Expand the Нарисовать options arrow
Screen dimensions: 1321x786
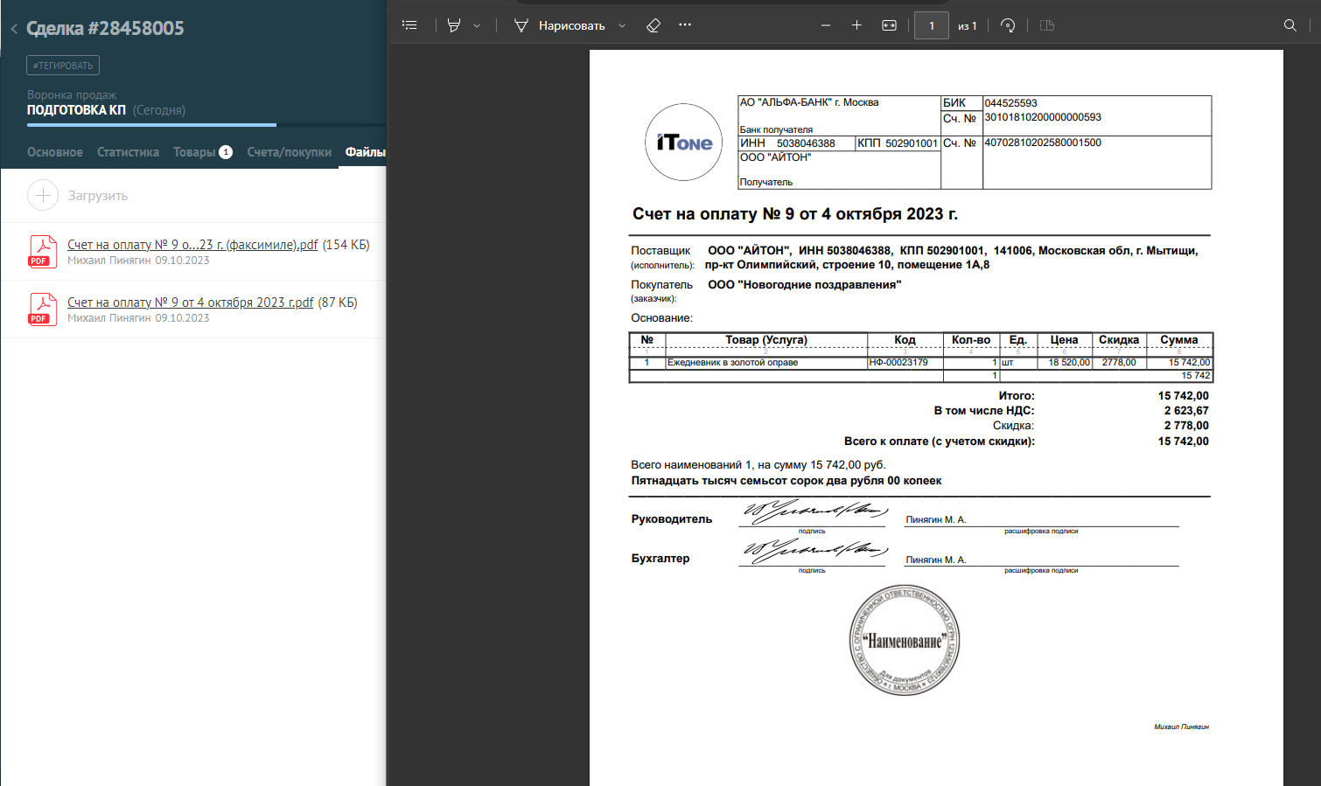(622, 26)
